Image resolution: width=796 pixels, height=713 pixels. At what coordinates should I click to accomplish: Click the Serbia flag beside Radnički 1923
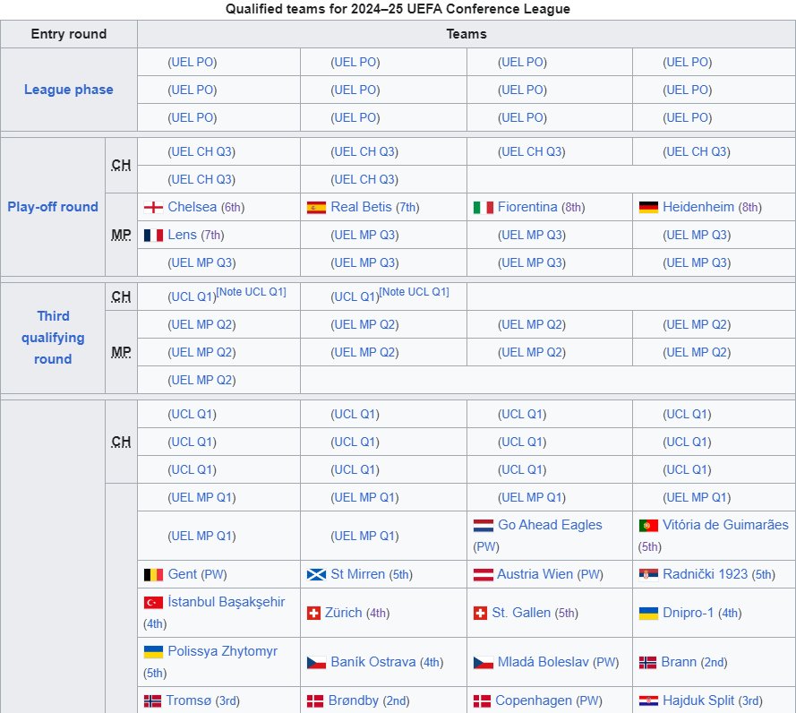tap(648, 574)
